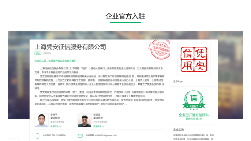Click 渠道经理 title under 彭艺波
This screenshot has width=251, height=141.
[x=98, y=118]
